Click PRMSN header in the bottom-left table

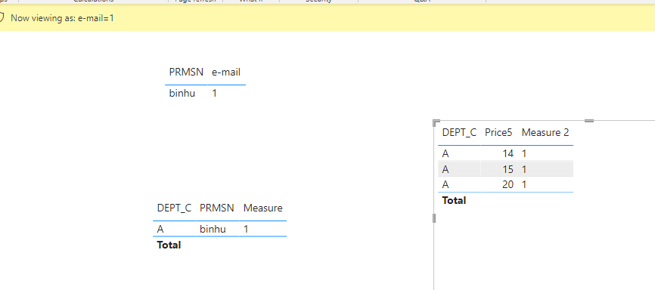tap(216, 208)
